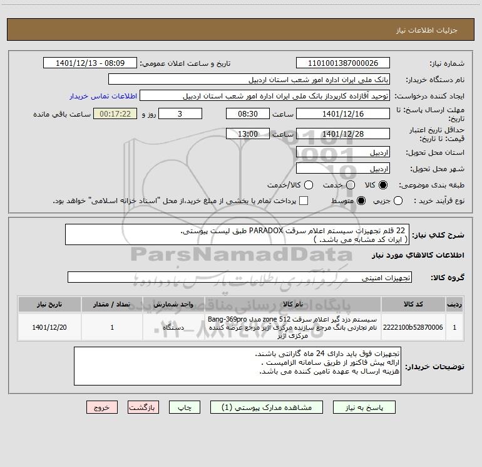Click the پاسخ به نیاز button
The height and width of the screenshot is (467, 482).
point(364,407)
